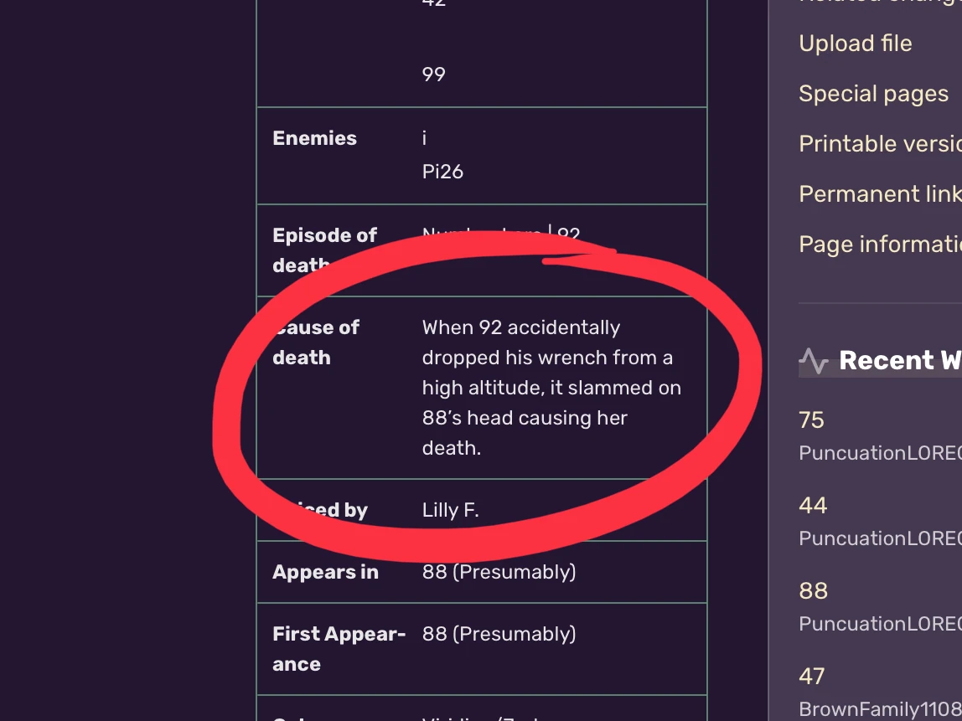Open page 44 in recent activity
The image size is (962, 721).
pos(813,506)
